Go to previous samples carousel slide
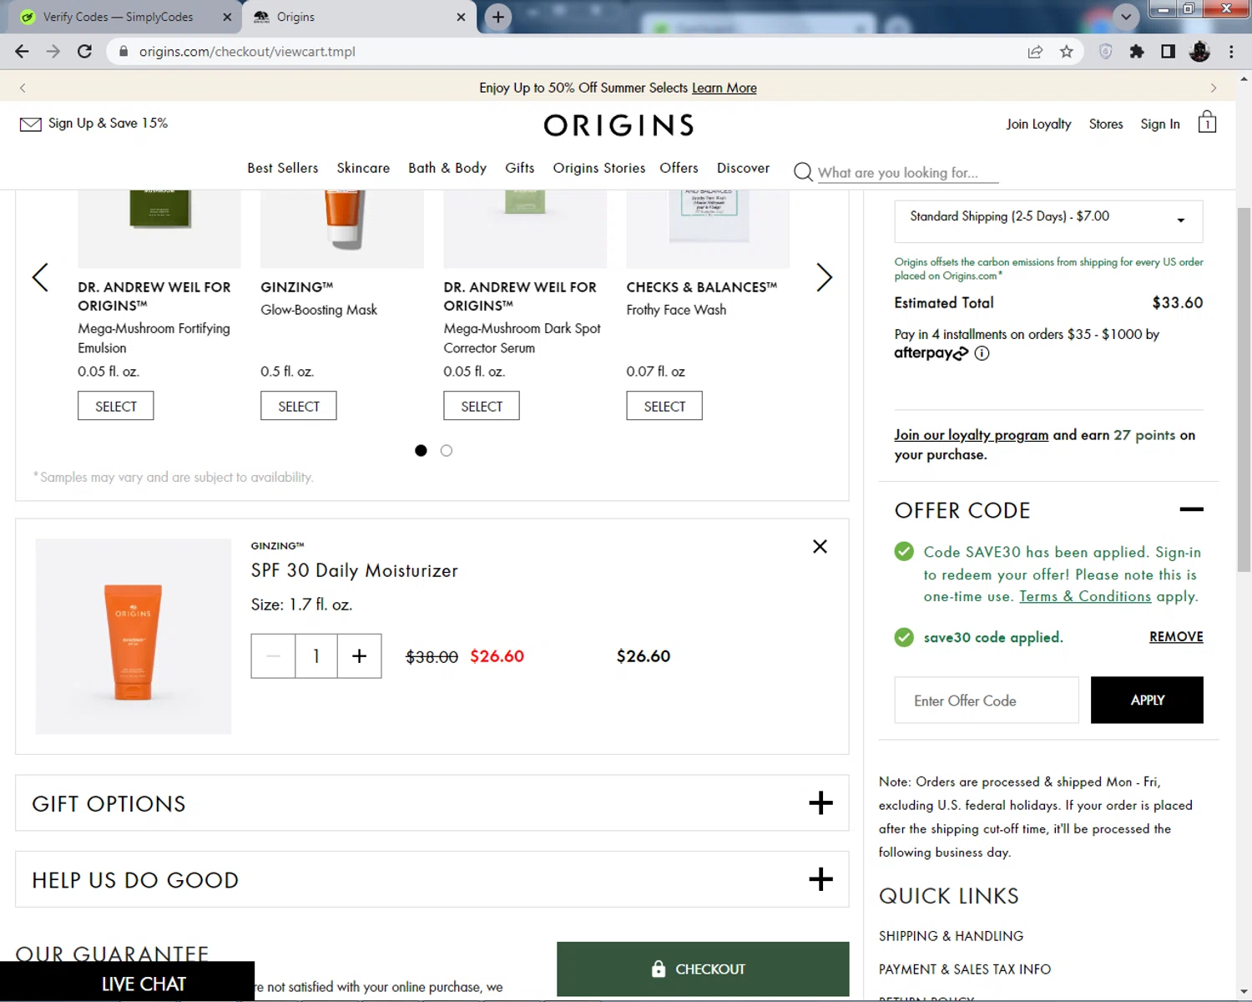Image resolution: width=1252 pixels, height=1002 pixels. click(40, 277)
